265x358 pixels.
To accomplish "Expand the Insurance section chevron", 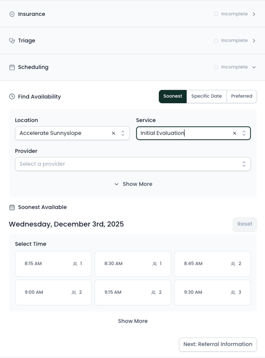I will click(254, 14).
